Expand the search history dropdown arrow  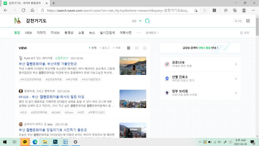(140, 21)
